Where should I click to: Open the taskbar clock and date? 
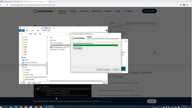click(184, 107)
